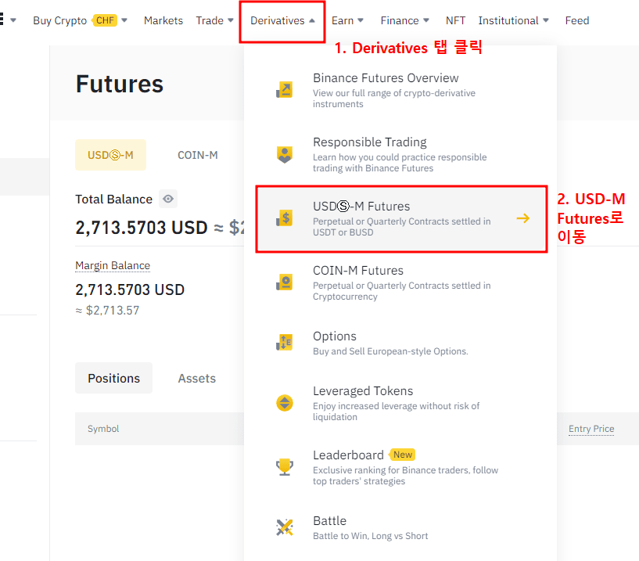Image resolution: width=639 pixels, height=561 pixels.
Task: Click the COIN-M Futures coin icon
Action: pos(285,282)
